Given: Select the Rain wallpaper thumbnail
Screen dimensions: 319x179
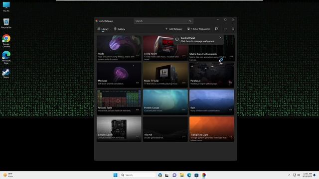Looking at the screenshot, I should pos(211,102).
